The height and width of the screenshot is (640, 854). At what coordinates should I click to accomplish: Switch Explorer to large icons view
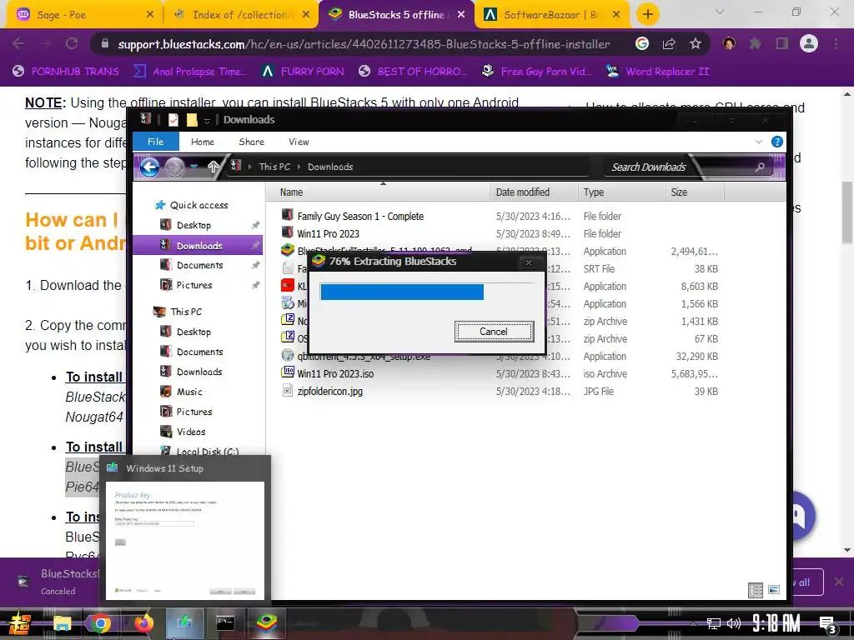773,590
